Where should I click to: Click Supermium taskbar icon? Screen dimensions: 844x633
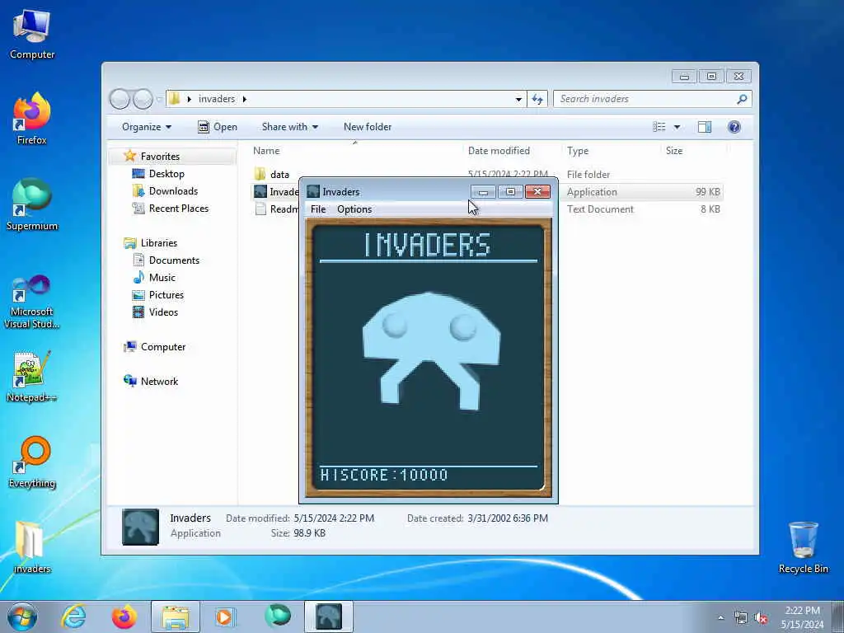[x=277, y=617]
